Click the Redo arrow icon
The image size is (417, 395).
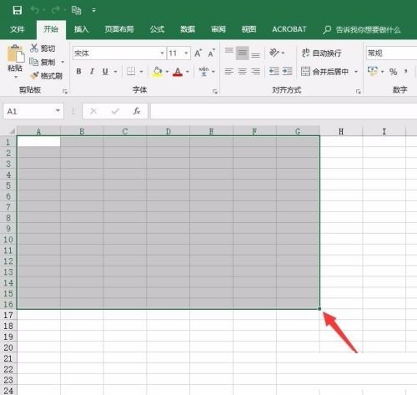56,10
